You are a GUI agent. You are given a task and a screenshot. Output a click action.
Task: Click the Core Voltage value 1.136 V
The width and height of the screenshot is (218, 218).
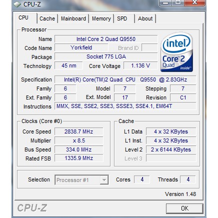[140, 65]
